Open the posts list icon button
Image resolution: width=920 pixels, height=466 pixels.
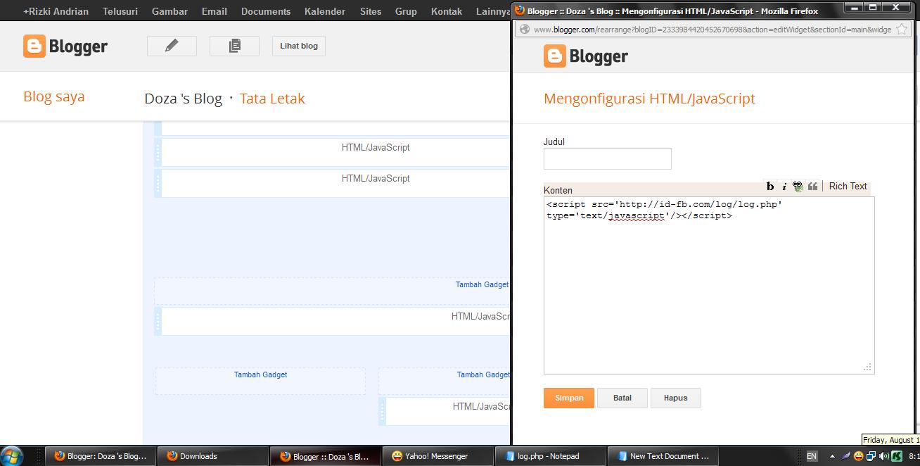click(x=234, y=46)
